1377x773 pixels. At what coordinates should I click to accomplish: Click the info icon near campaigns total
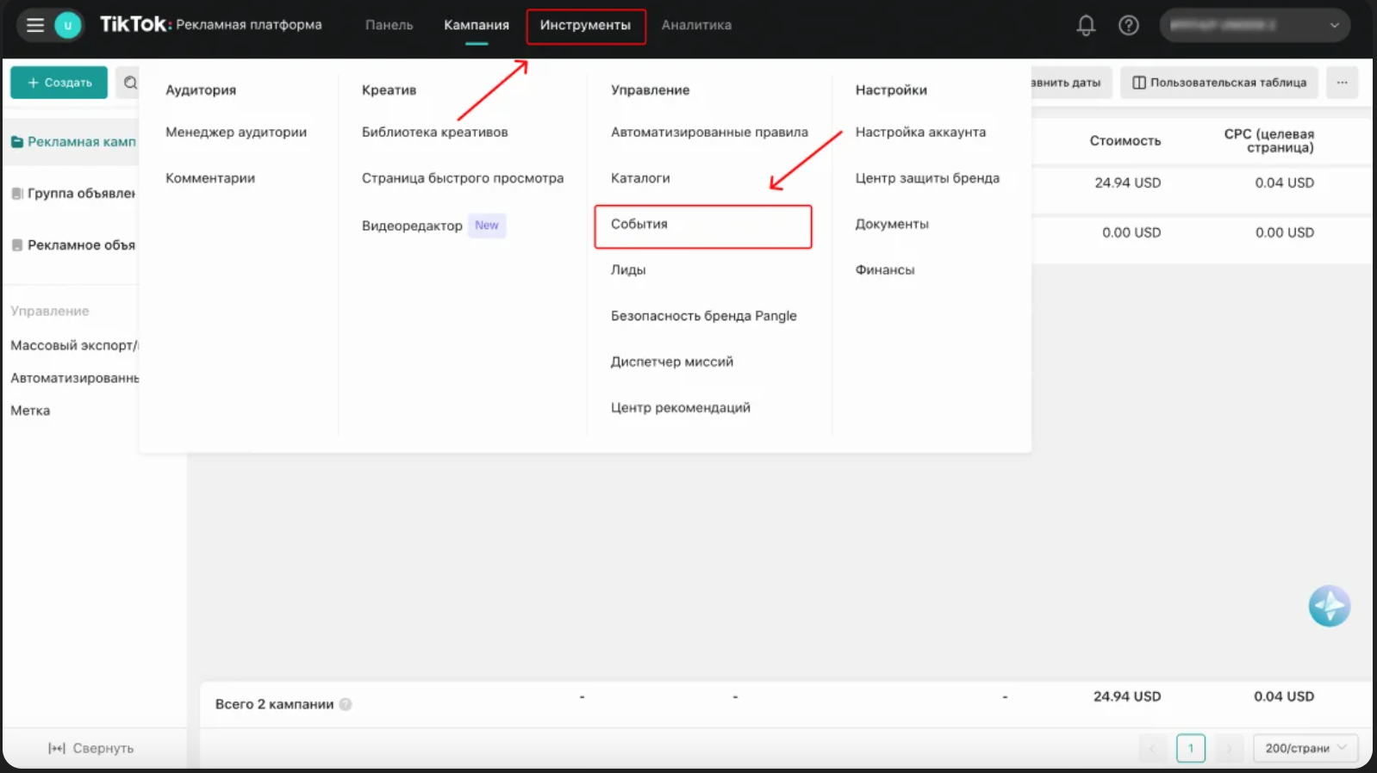coord(346,704)
